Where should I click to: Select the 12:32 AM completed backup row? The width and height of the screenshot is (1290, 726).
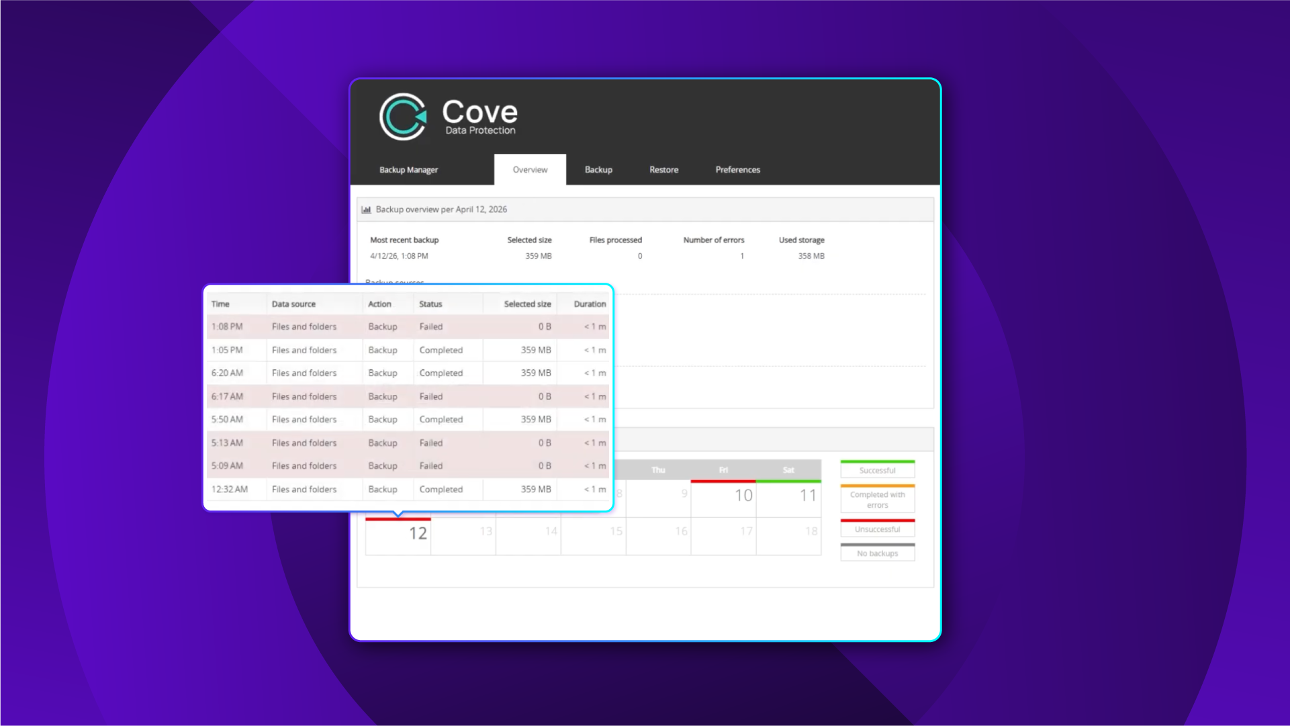(408, 489)
